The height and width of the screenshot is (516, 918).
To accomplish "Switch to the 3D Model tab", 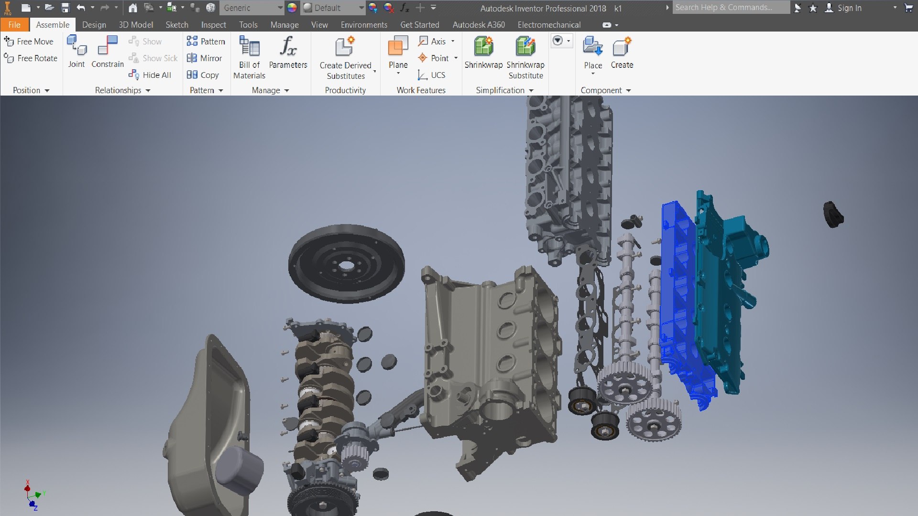I will [x=136, y=25].
